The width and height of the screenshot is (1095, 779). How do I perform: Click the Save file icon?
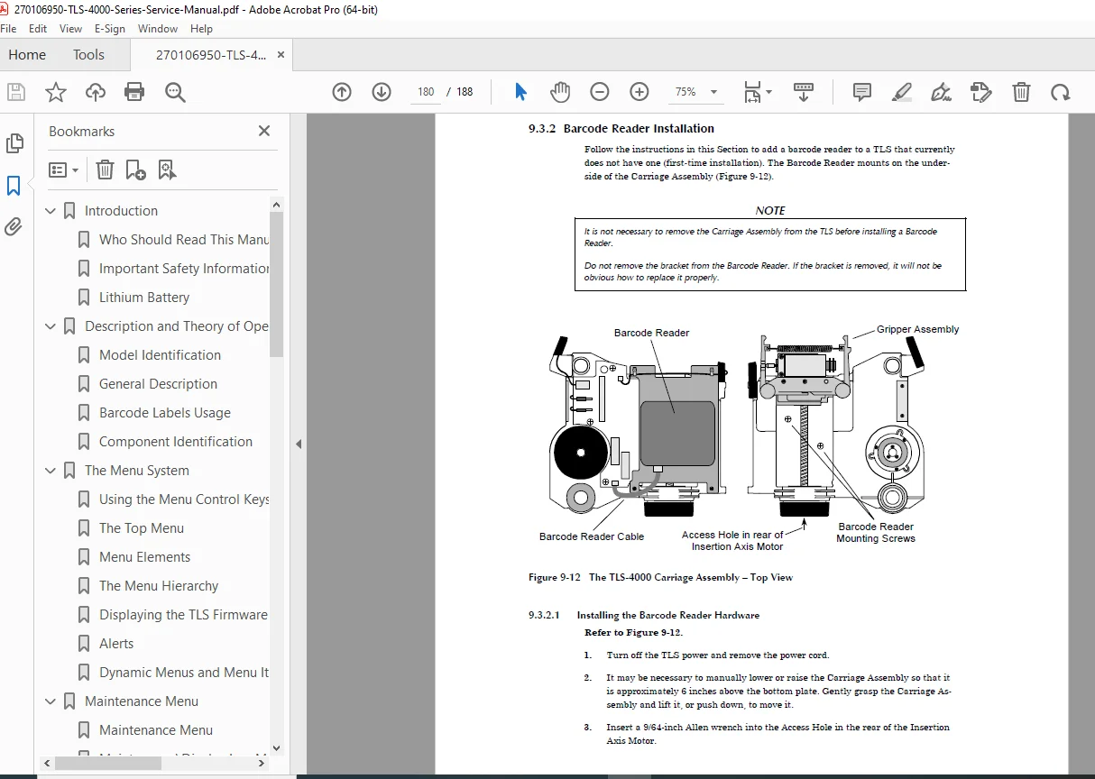pyautogui.click(x=15, y=91)
